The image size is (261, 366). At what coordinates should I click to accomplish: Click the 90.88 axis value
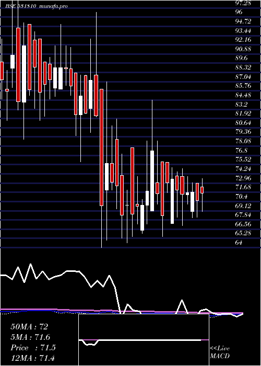(244, 49)
